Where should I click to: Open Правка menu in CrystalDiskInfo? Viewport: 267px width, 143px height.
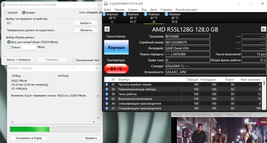point(119,10)
